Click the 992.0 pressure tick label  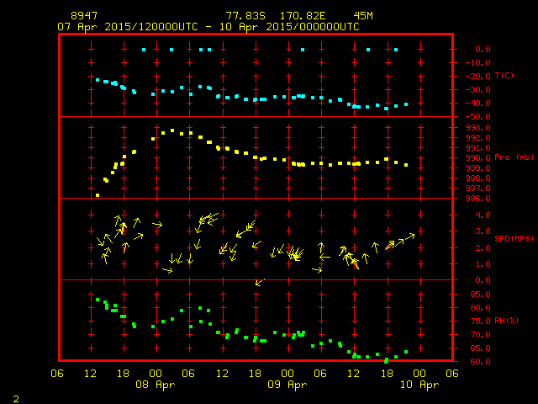point(478,138)
